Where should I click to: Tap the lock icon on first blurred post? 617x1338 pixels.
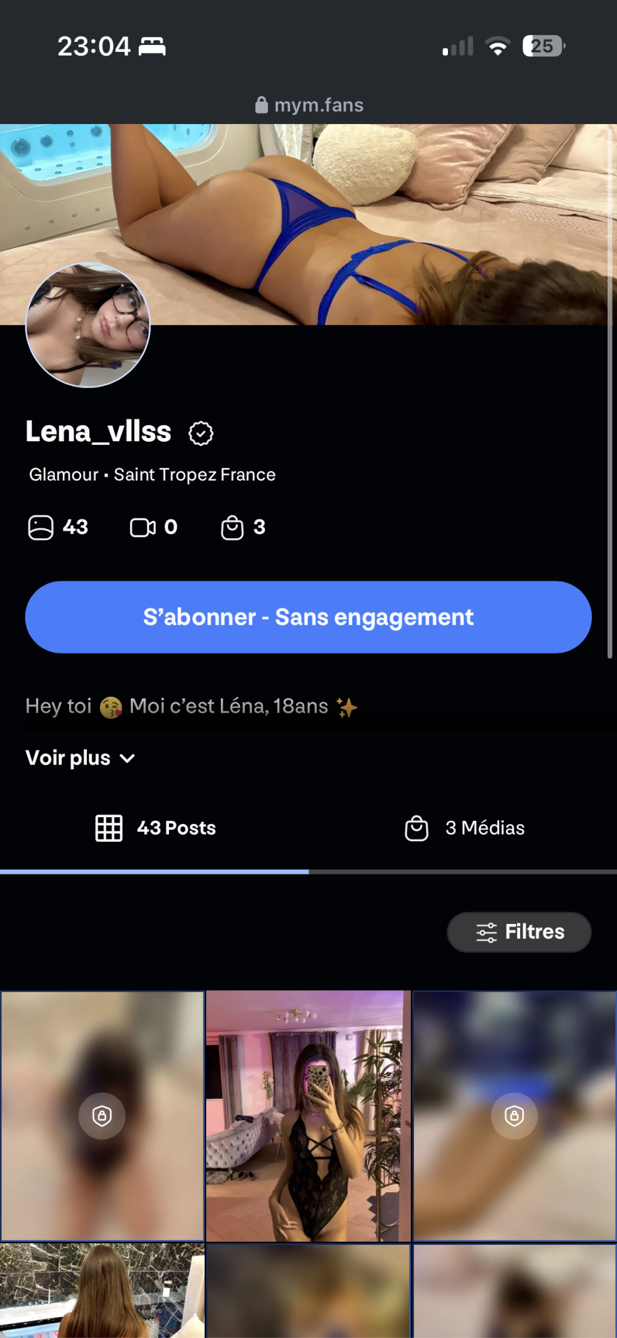pos(102,1115)
